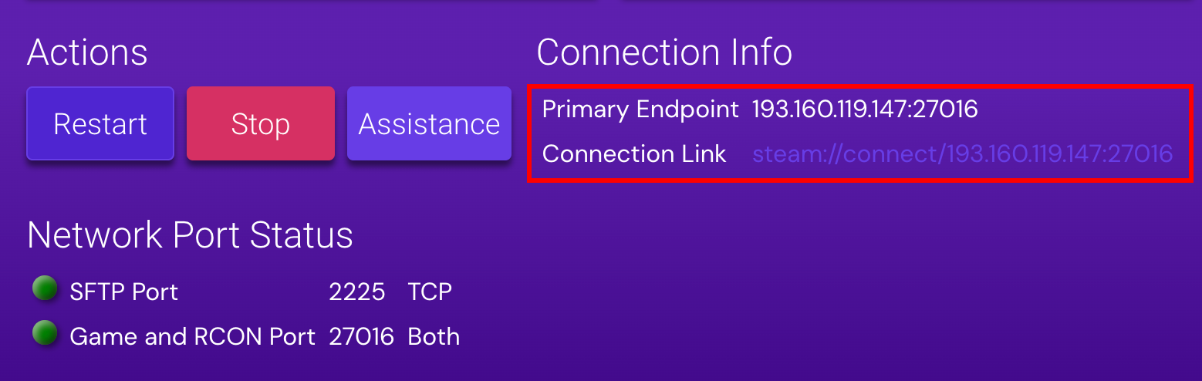Open the Assistance button
The image size is (1202, 381).
[x=429, y=123]
